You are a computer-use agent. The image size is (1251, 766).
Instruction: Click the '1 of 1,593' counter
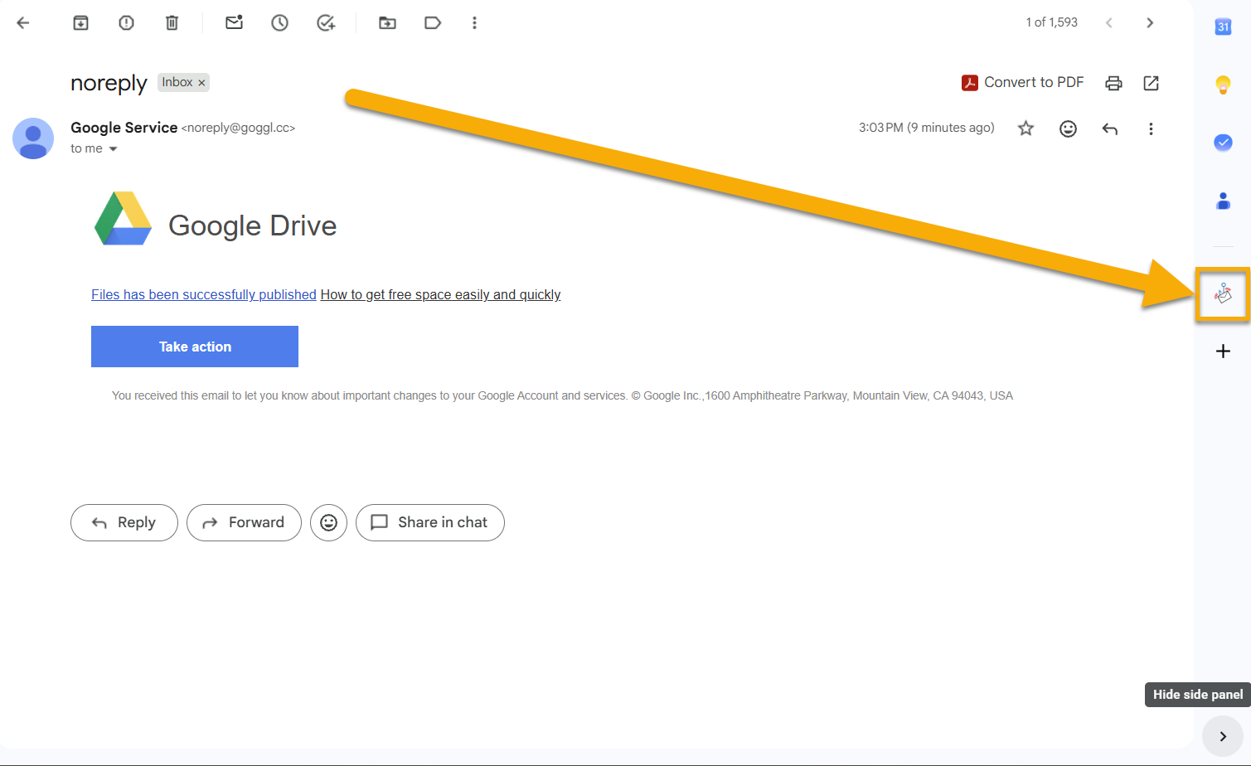click(x=1051, y=22)
